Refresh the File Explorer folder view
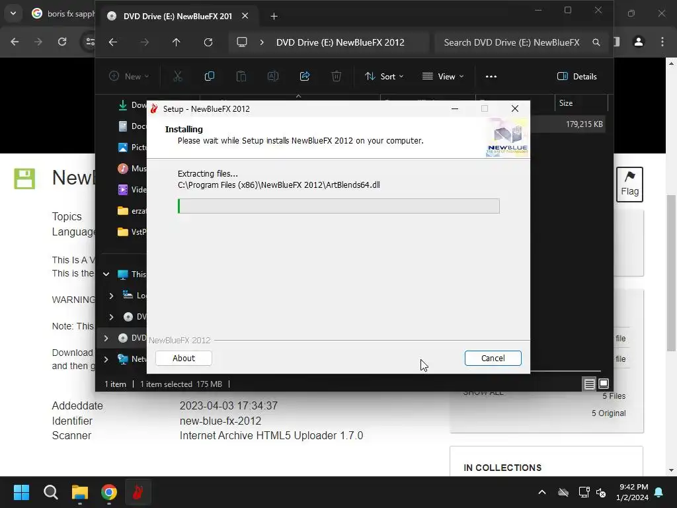The width and height of the screenshot is (677, 508). click(x=208, y=42)
